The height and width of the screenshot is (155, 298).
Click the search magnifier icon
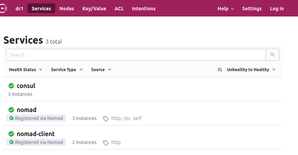272,55
